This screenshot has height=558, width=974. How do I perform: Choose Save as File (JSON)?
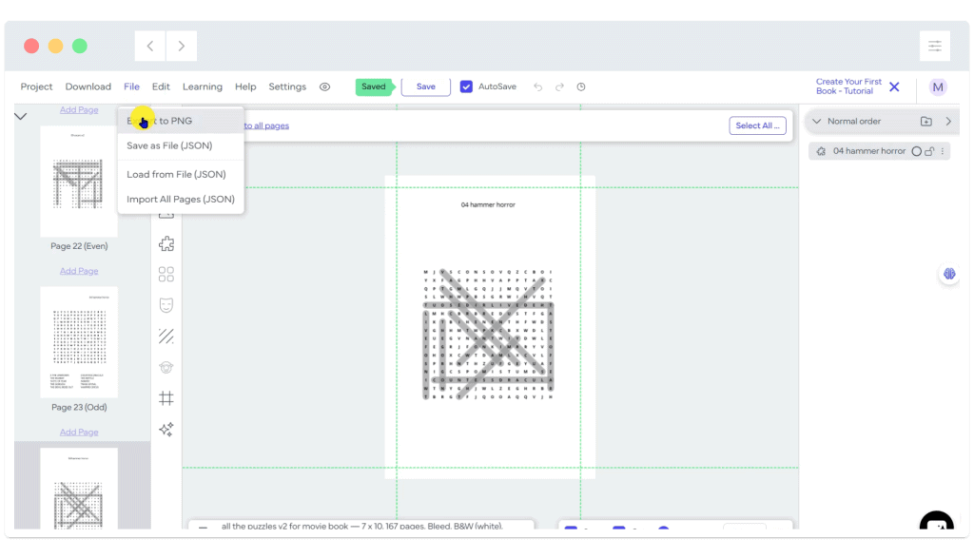(181, 145)
